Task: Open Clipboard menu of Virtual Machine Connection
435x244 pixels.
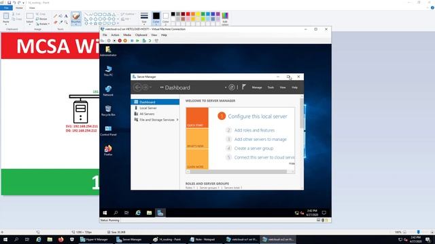Action: pos(141,35)
